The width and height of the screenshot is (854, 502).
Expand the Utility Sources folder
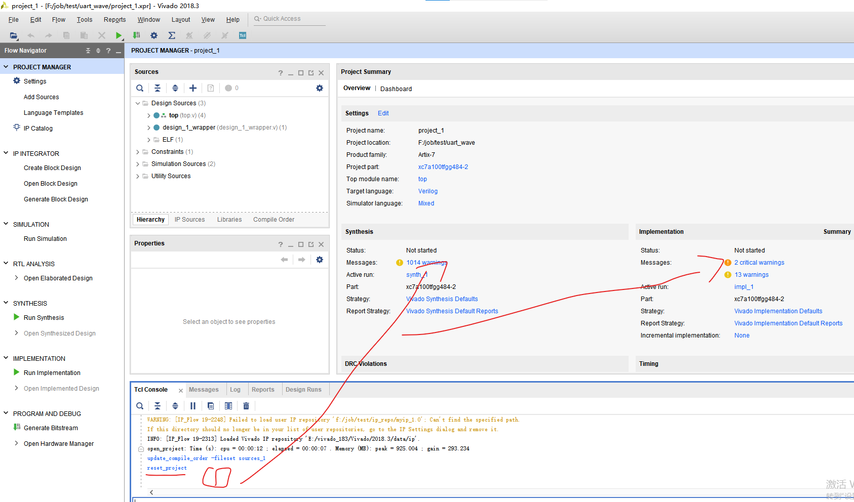tap(138, 176)
